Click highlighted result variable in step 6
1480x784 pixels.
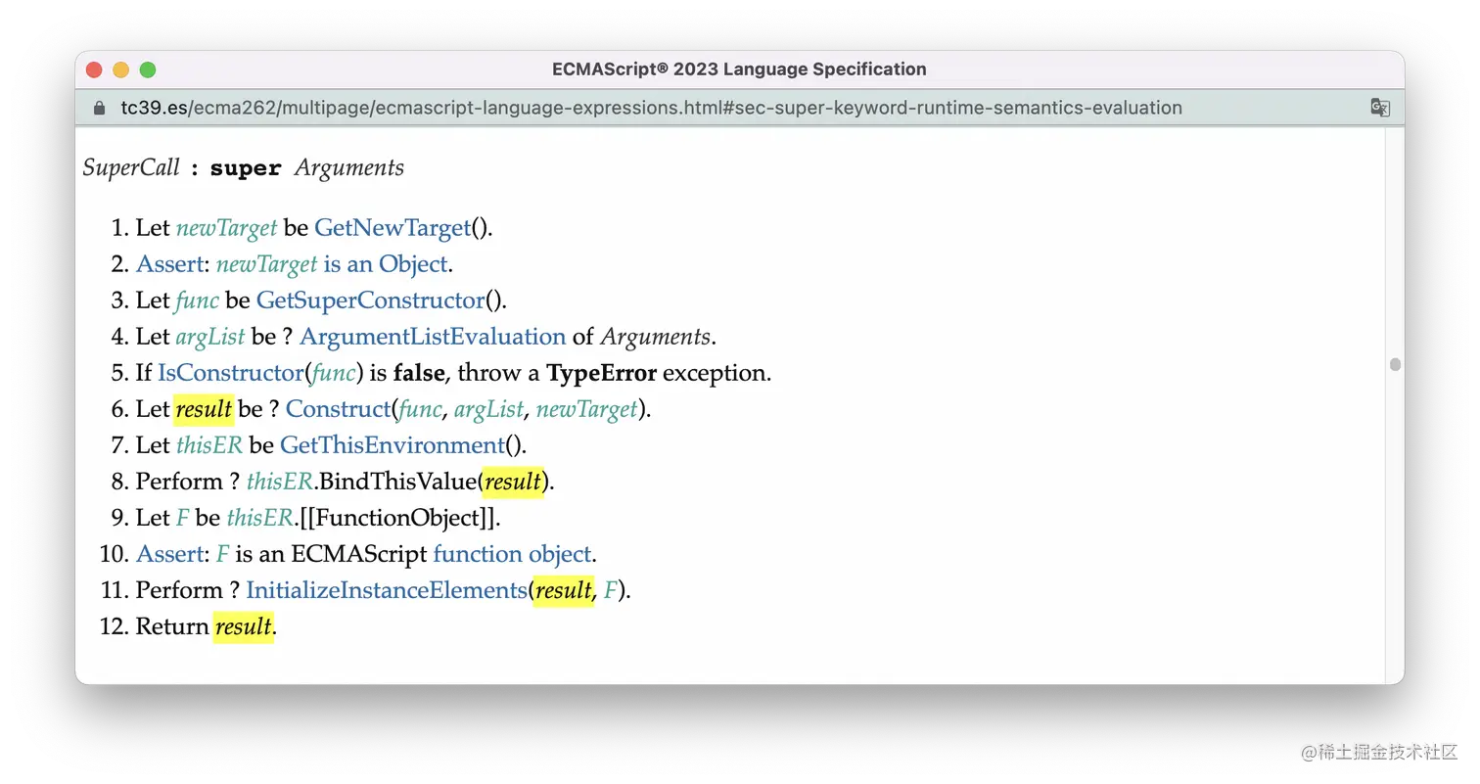[x=204, y=409]
